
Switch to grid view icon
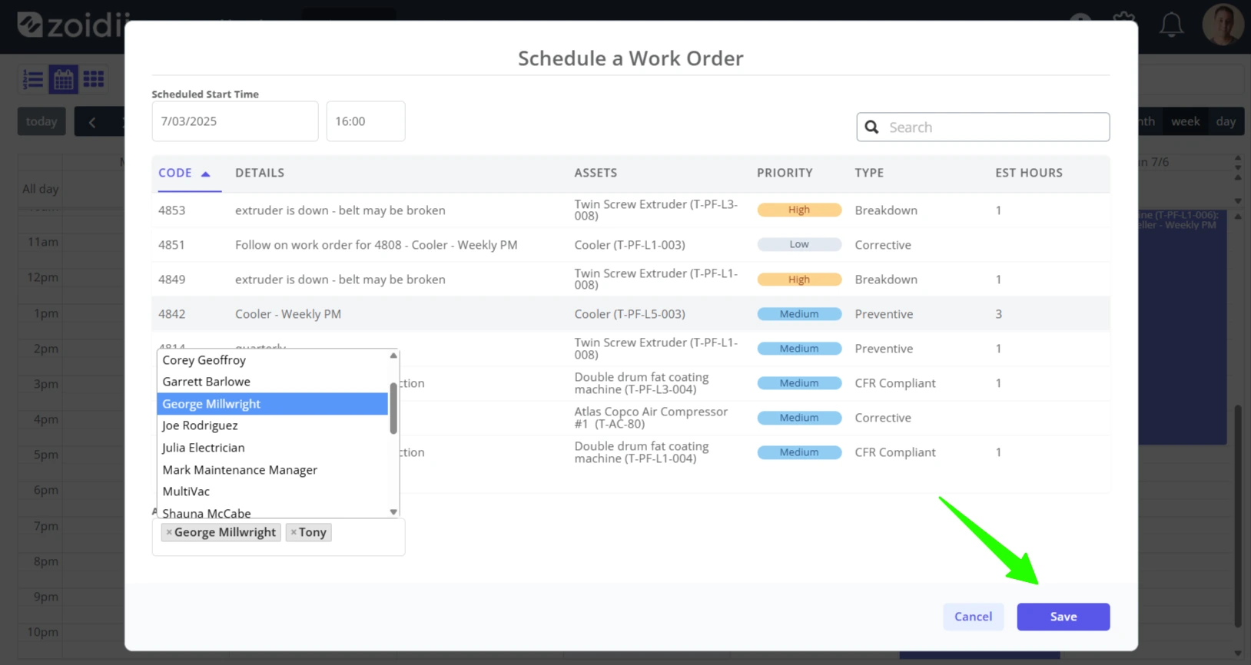pos(94,79)
